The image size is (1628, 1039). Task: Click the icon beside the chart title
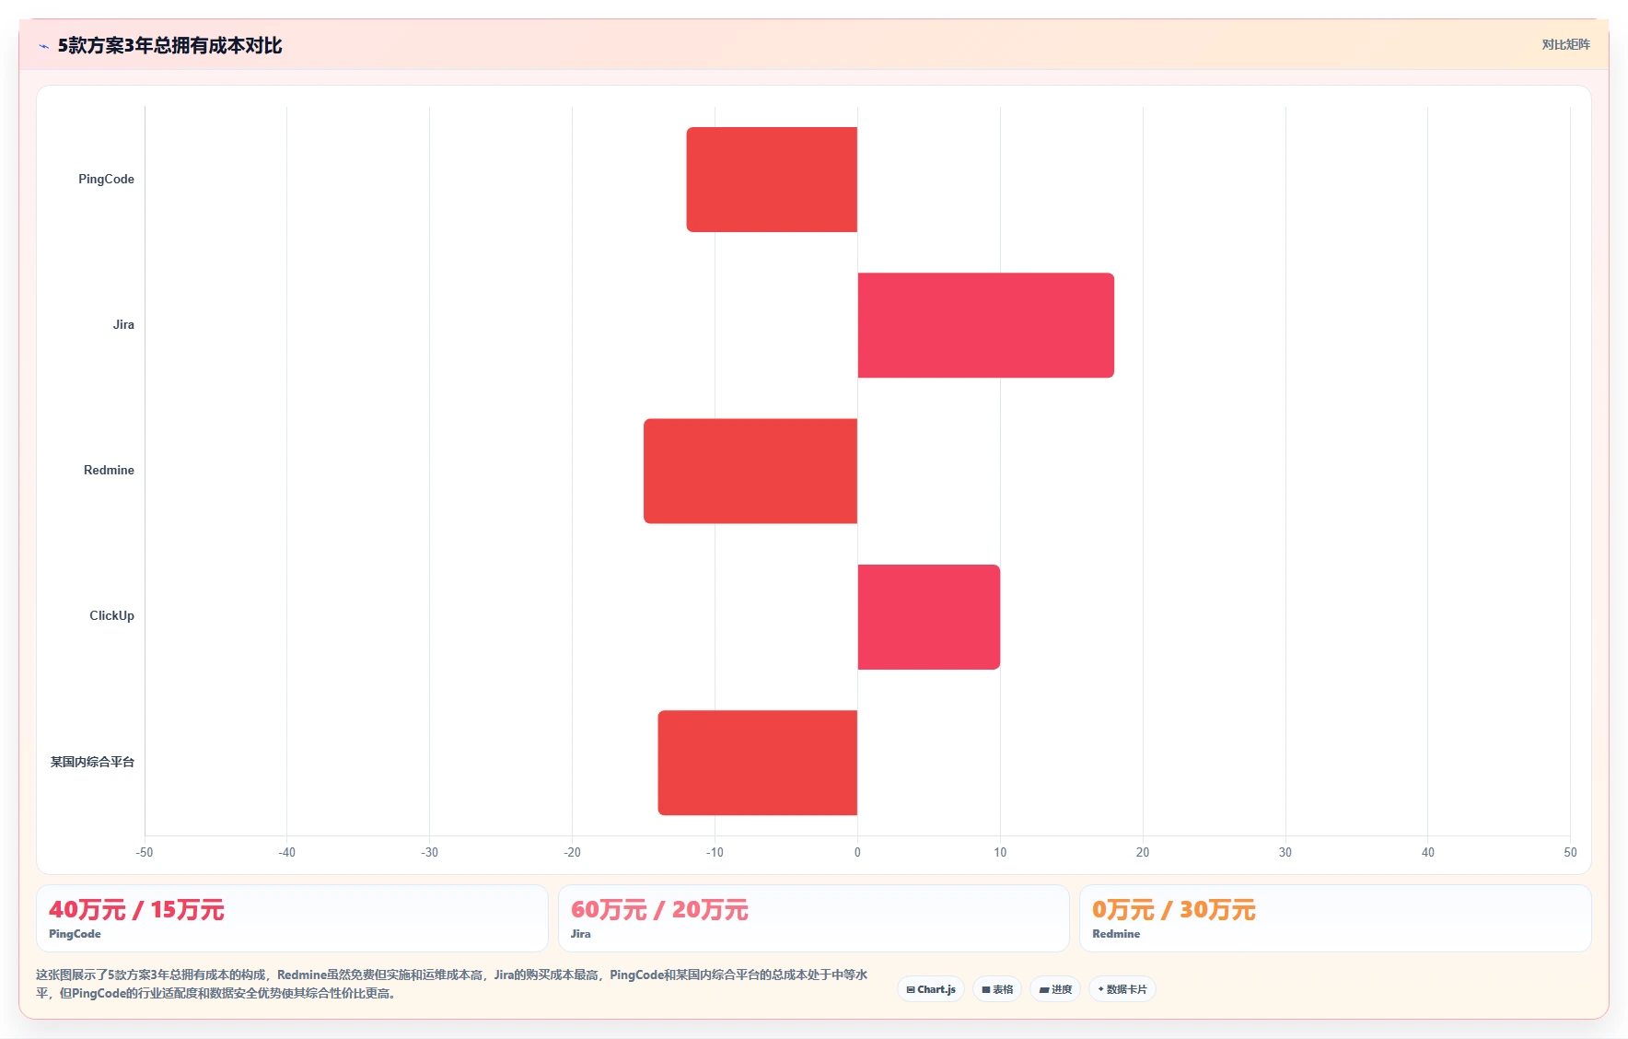click(x=43, y=46)
